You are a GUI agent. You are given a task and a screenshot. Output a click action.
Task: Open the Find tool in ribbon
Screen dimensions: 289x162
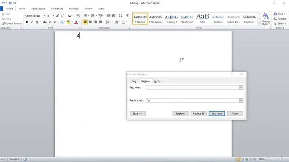pos(279,14)
